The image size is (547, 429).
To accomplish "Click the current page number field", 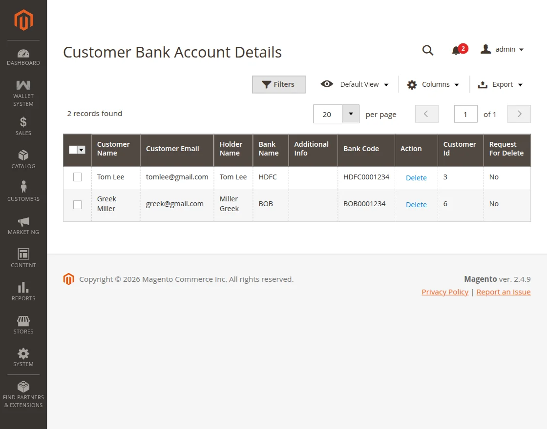I will coord(466,114).
